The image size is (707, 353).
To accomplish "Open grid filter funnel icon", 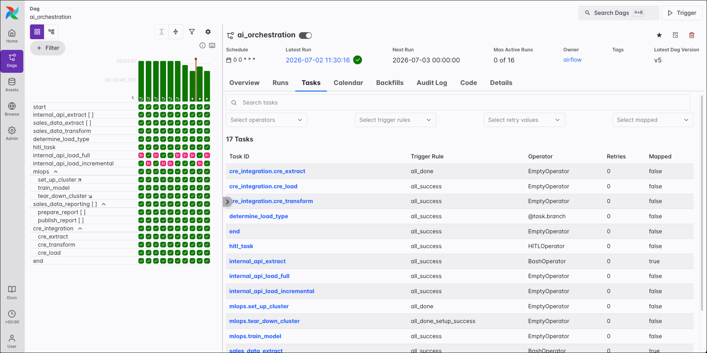I will coord(192,32).
